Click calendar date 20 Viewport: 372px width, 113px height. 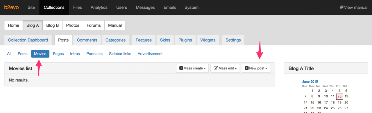tap(346, 102)
